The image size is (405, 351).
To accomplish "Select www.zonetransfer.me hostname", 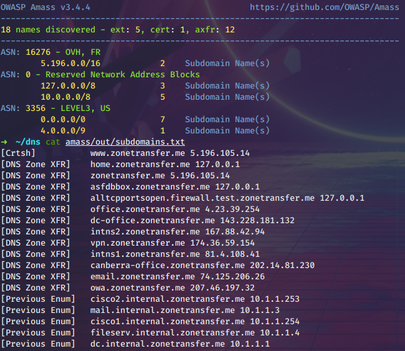I will (138, 153).
